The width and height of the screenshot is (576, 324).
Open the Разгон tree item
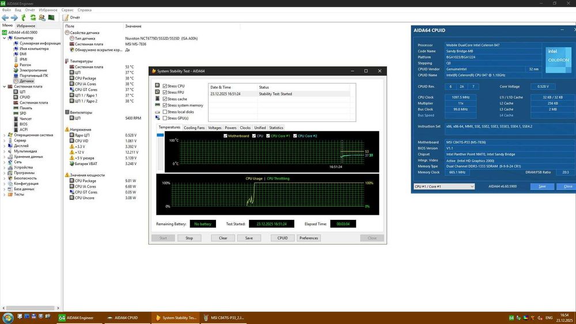[x=25, y=64]
